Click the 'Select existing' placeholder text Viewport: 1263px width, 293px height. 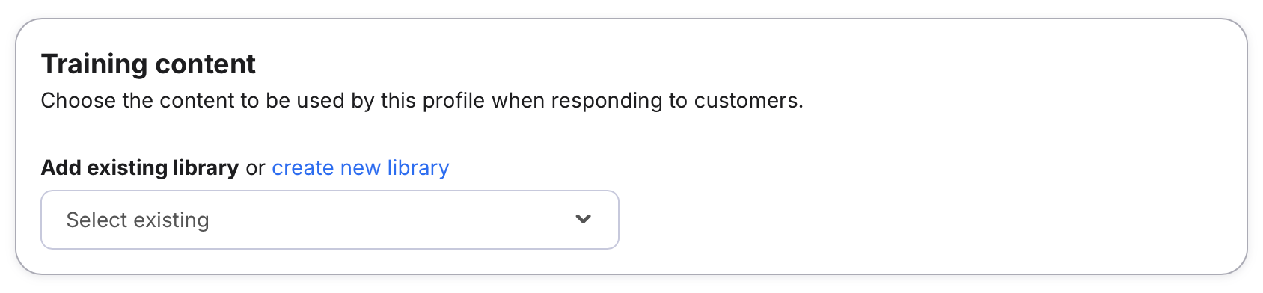pos(138,220)
